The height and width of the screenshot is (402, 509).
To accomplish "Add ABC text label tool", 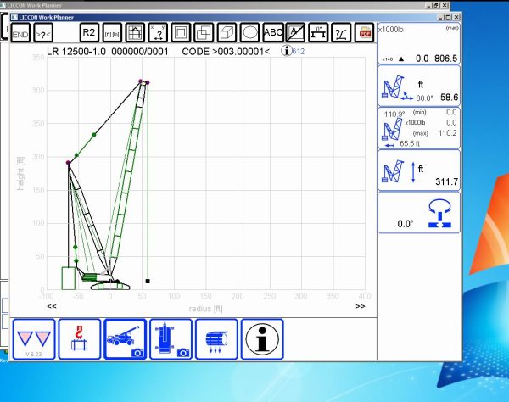I will pos(273,32).
